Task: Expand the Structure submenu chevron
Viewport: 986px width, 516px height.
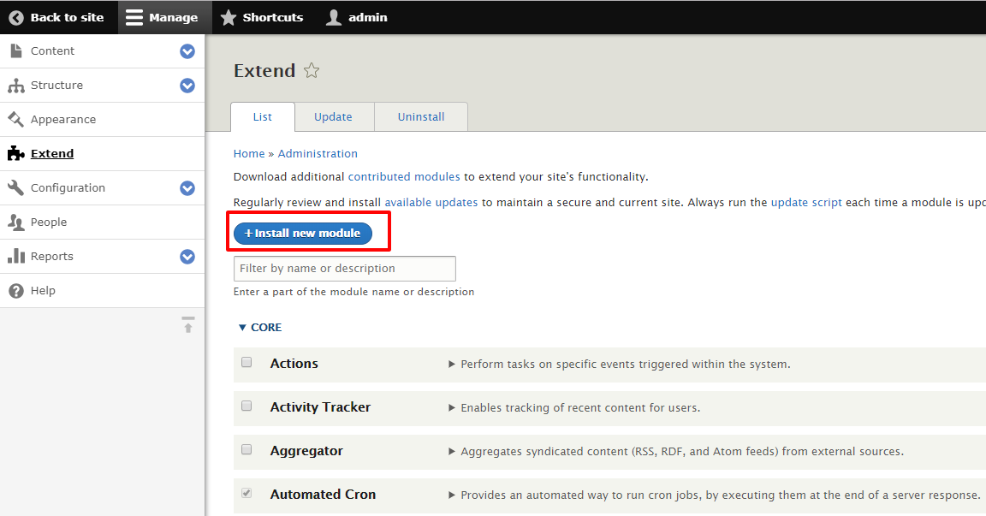Action: (x=187, y=86)
